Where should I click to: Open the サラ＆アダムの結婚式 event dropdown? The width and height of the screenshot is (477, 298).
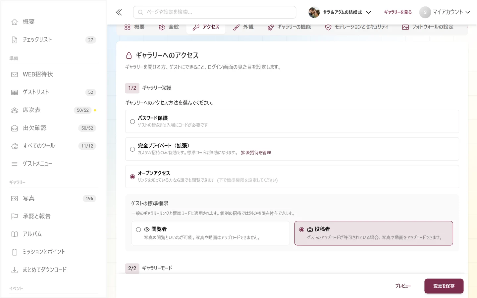click(x=340, y=12)
